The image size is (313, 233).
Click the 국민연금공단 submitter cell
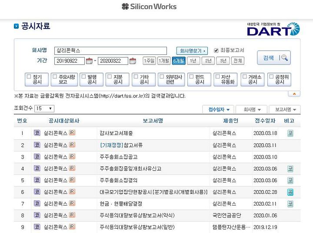point(227,216)
